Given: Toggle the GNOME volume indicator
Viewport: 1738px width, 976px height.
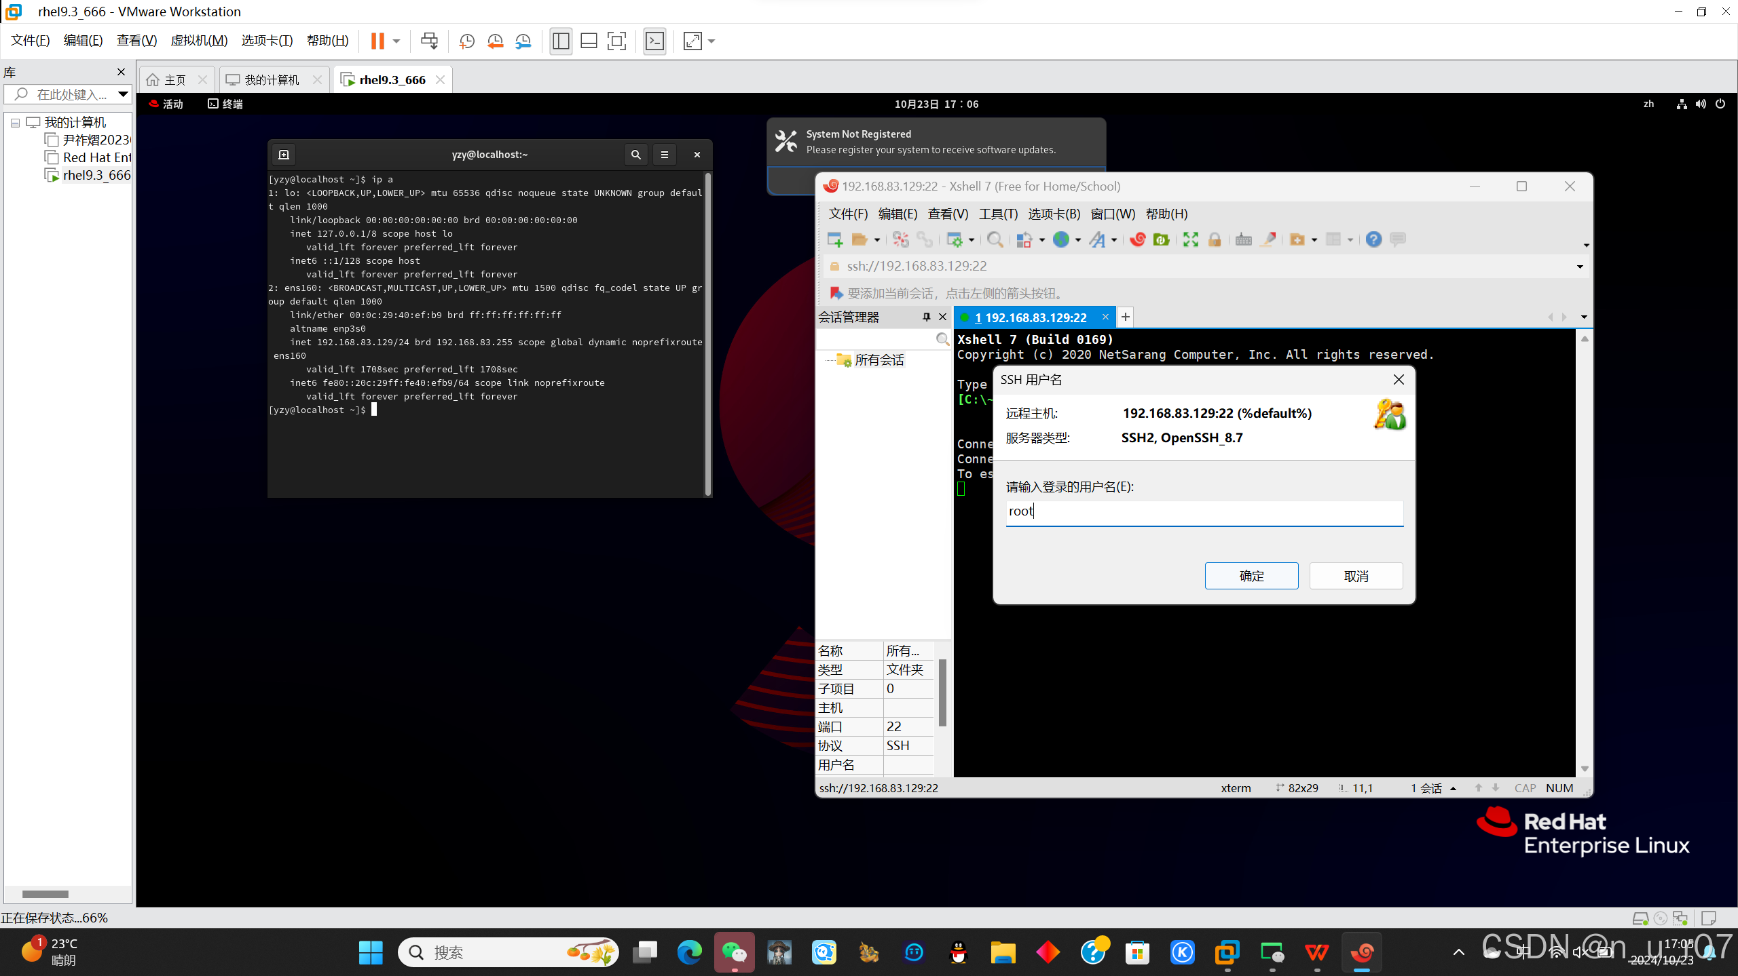Looking at the screenshot, I should point(1701,104).
